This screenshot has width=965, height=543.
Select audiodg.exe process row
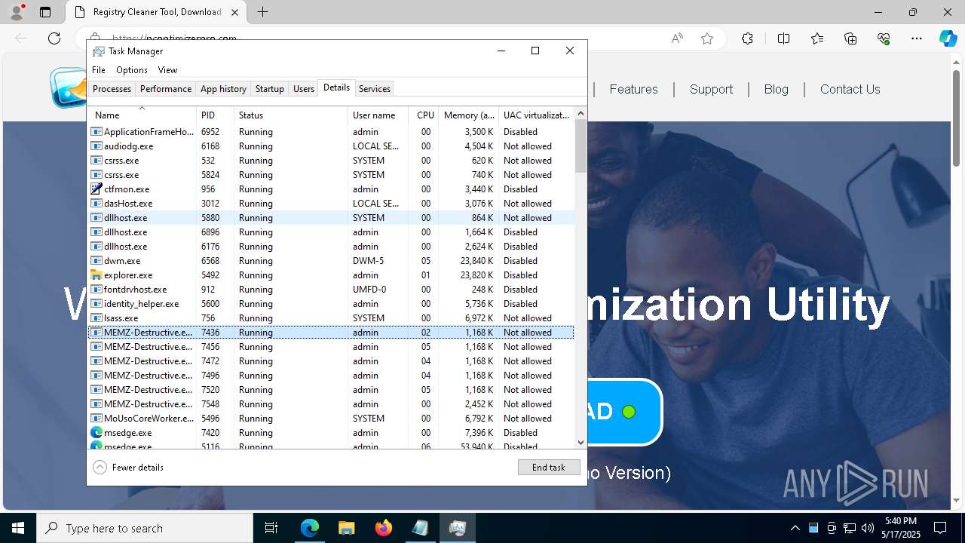click(x=332, y=146)
